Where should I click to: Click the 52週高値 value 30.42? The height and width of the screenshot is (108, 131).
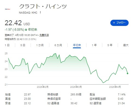pos(74,103)
